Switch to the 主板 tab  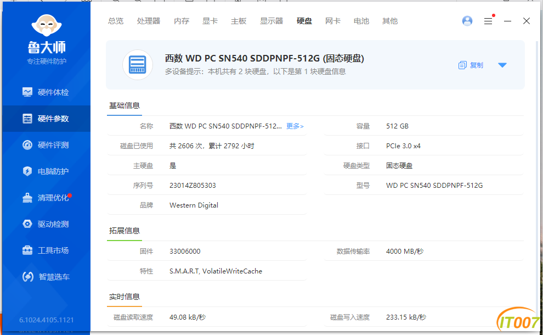click(239, 21)
